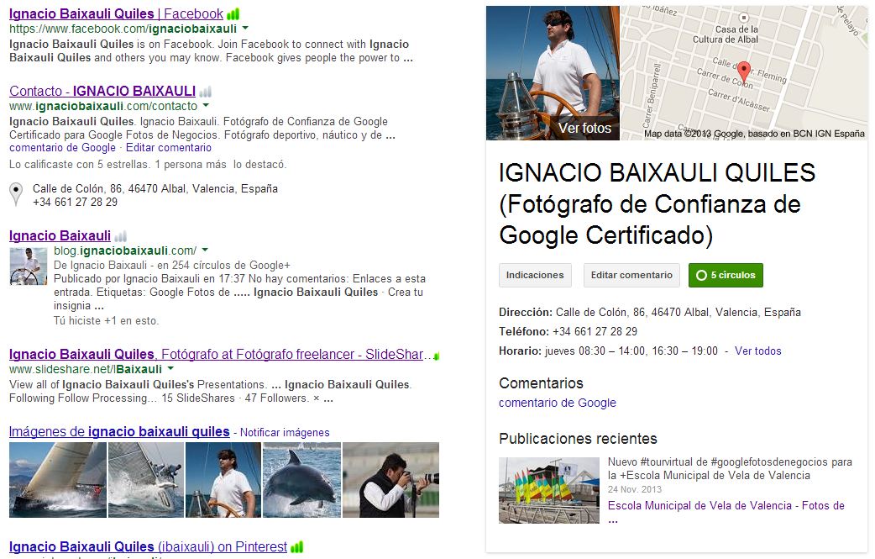Click the gray bars icon beside the Ignacio Baixauli blog title
Screen dimensions: 875x559
121,236
